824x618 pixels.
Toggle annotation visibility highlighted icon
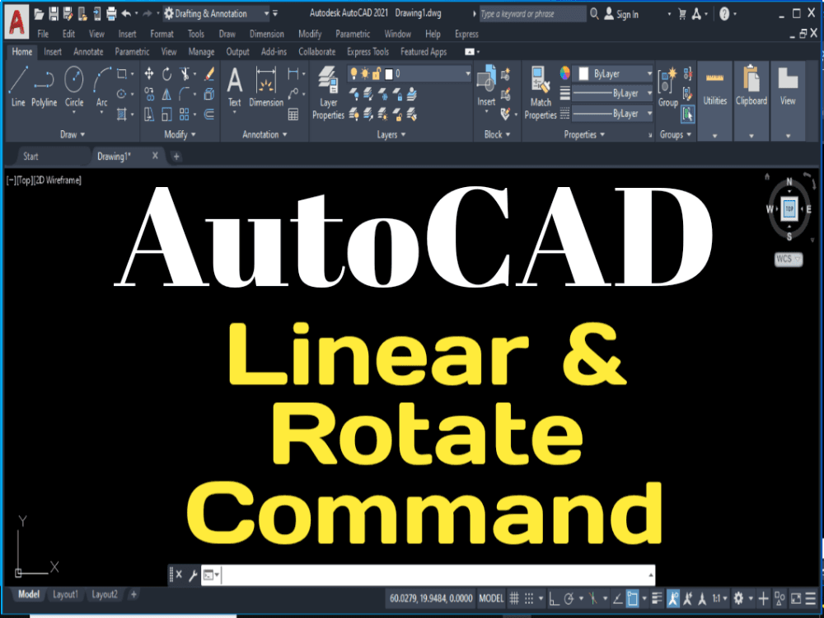673,598
